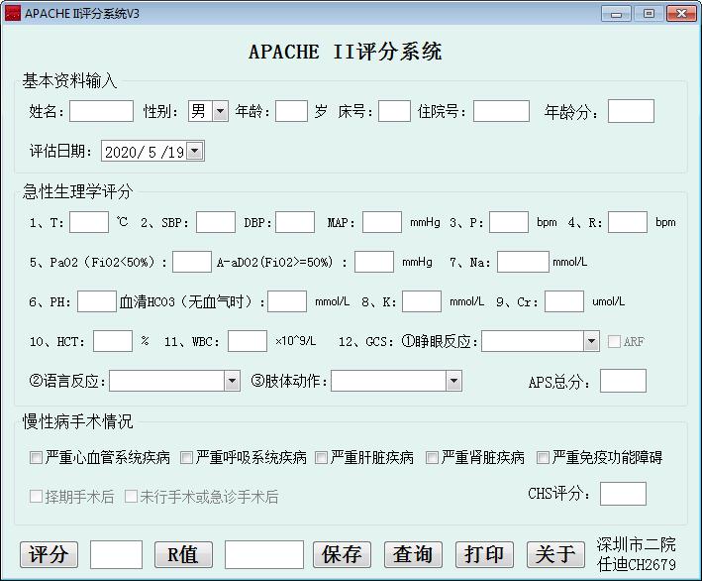
Task: Expand the 肢体动作 dropdown
Action: pos(453,381)
